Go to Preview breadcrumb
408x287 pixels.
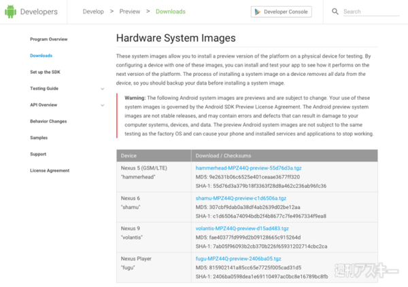coord(130,12)
